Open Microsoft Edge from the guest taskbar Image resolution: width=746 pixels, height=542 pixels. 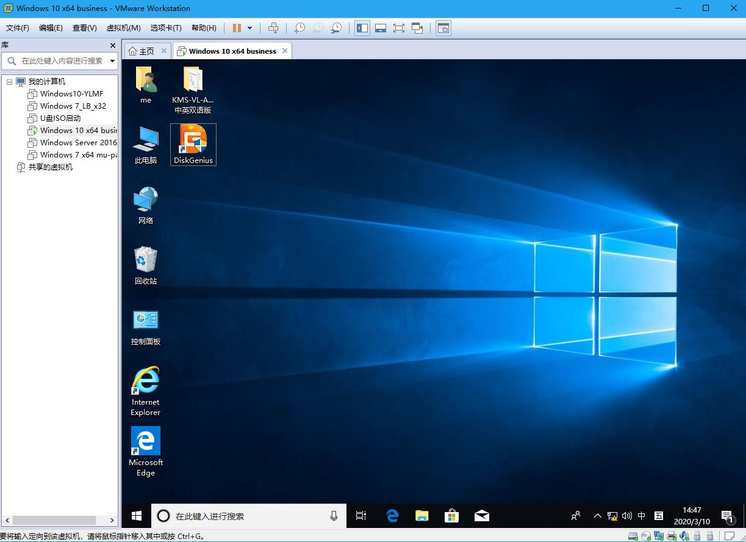point(391,516)
